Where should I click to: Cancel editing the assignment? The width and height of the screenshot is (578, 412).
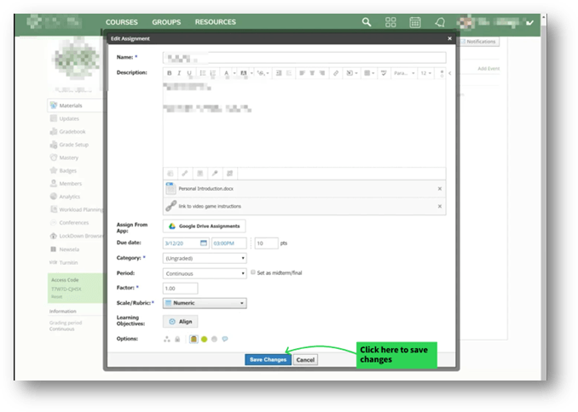(305, 360)
